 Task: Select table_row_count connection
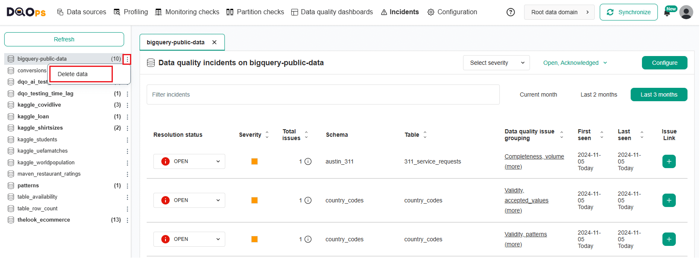point(37,209)
